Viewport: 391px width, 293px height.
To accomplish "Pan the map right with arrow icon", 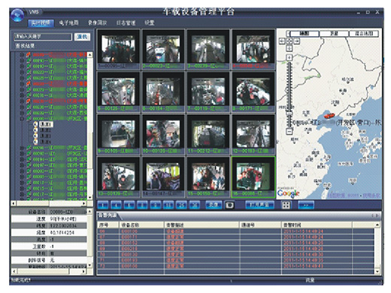I will 296,41.
